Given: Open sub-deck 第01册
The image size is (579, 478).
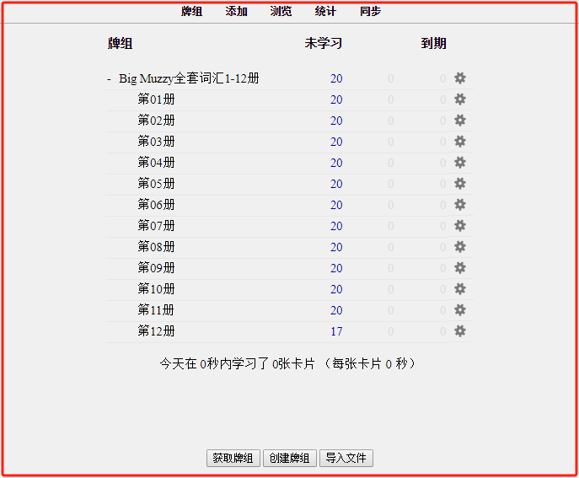Looking at the screenshot, I should coord(156,99).
